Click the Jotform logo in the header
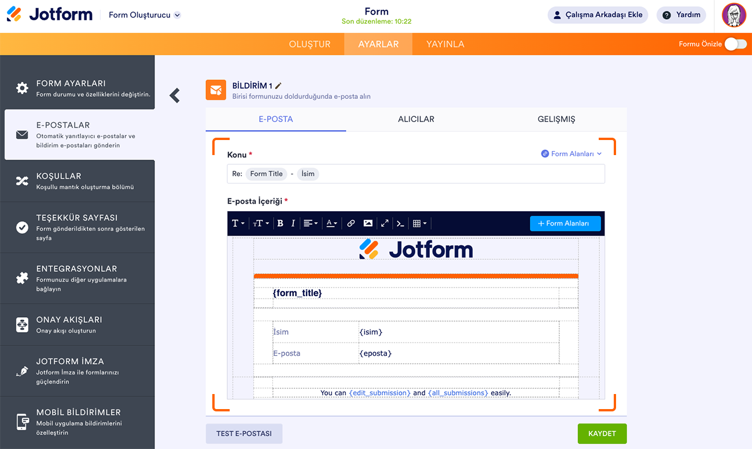Viewport: 752px width, 449px height. click(50, 14)
